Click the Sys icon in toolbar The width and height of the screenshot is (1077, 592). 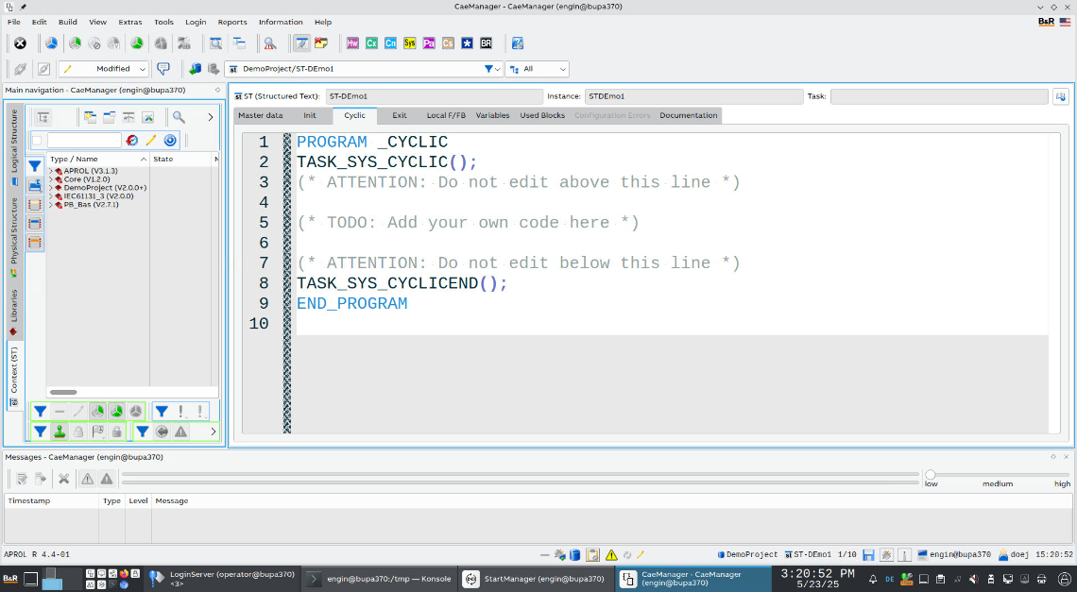pos(409,43)
